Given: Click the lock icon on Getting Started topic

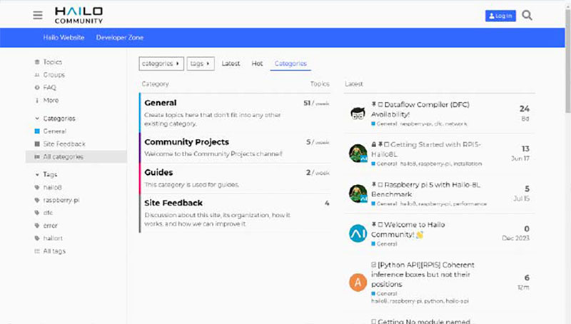Looking at the screenshot, I should [373, 145].
